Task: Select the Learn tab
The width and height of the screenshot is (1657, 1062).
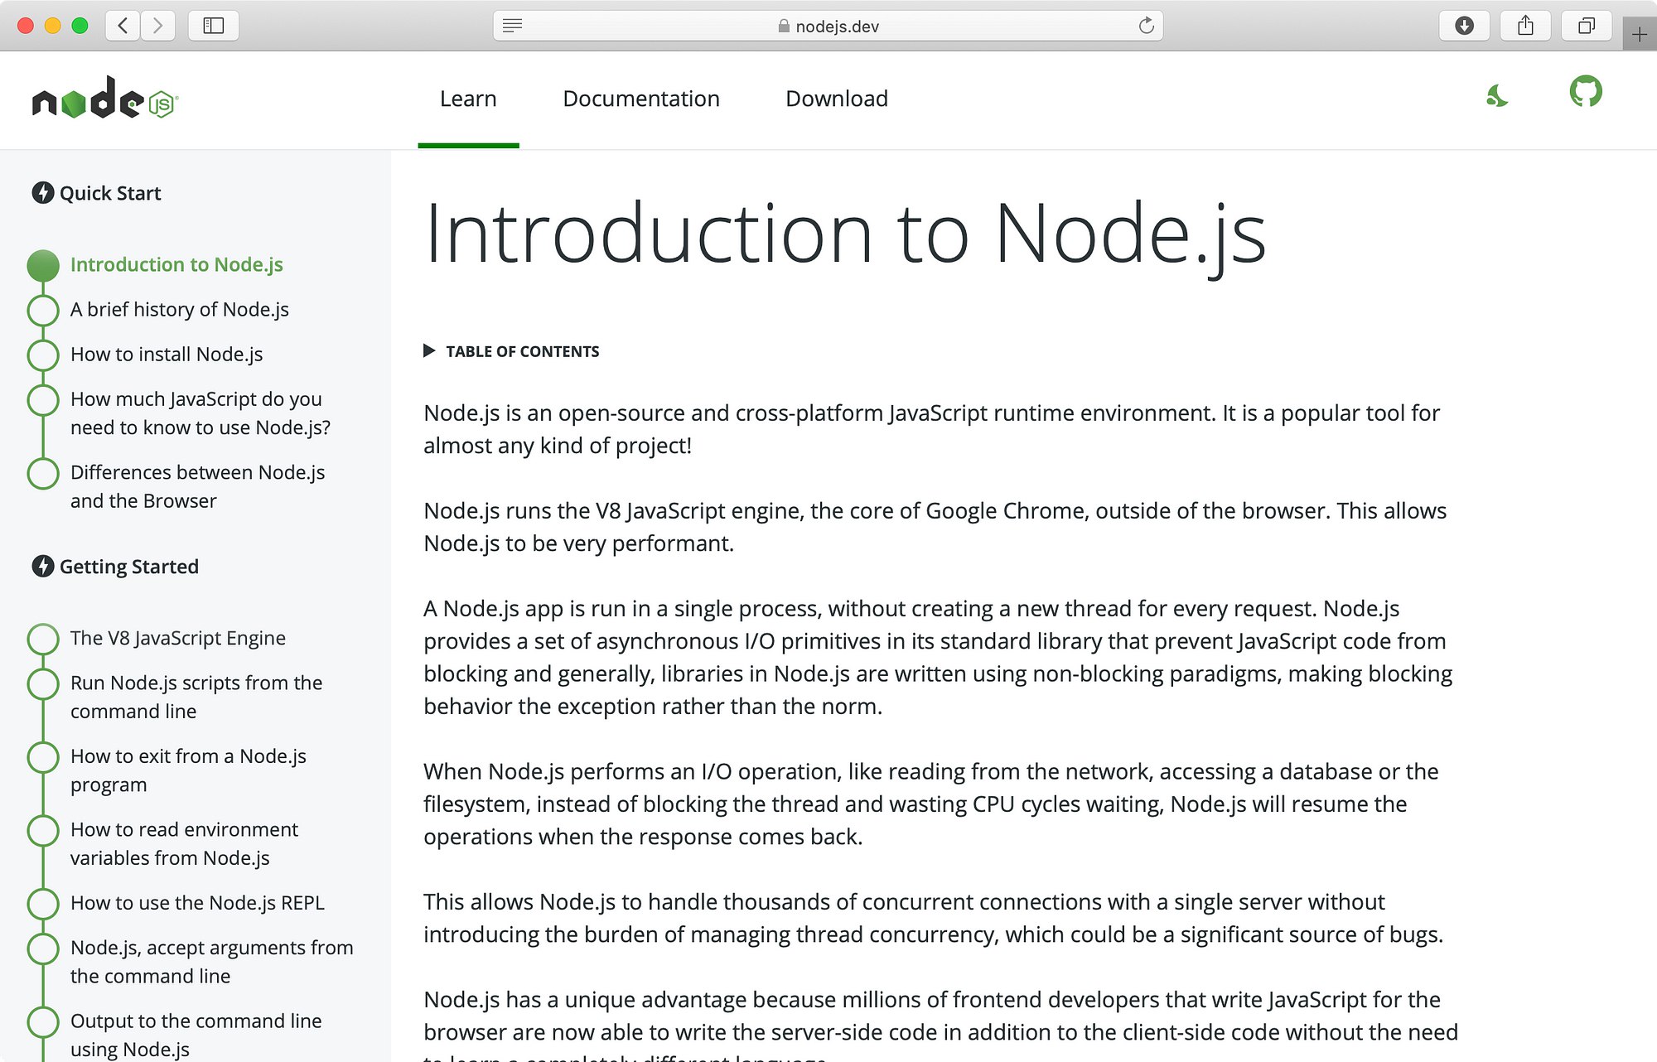Action: 468,99
